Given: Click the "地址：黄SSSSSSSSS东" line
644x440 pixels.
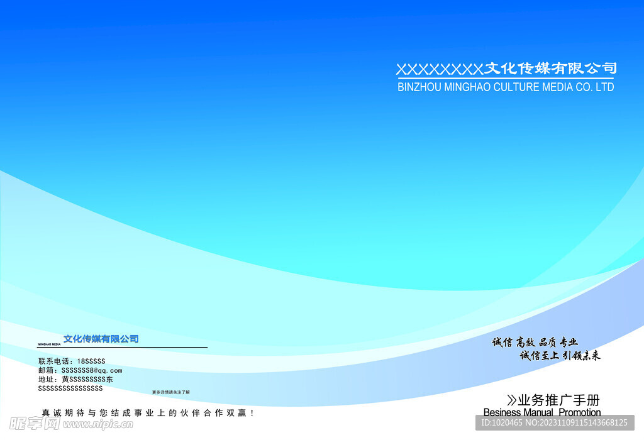Looking at the screenshot, I should point(75,379).
